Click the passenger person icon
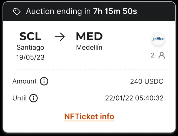The width and height of the screenshot is (178, 136). point(162,55)
